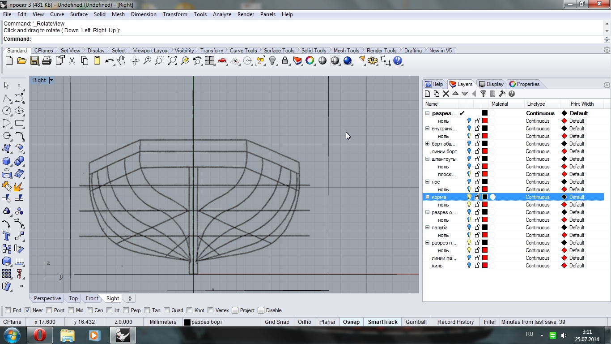Toggle visibility bulb of шпангоуты layer
The height and width of the screenshot is (344, 611).
click(x=469, y=159)
